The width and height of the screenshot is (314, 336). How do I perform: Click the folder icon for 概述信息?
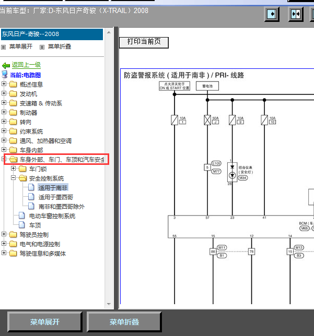[13, 84]
